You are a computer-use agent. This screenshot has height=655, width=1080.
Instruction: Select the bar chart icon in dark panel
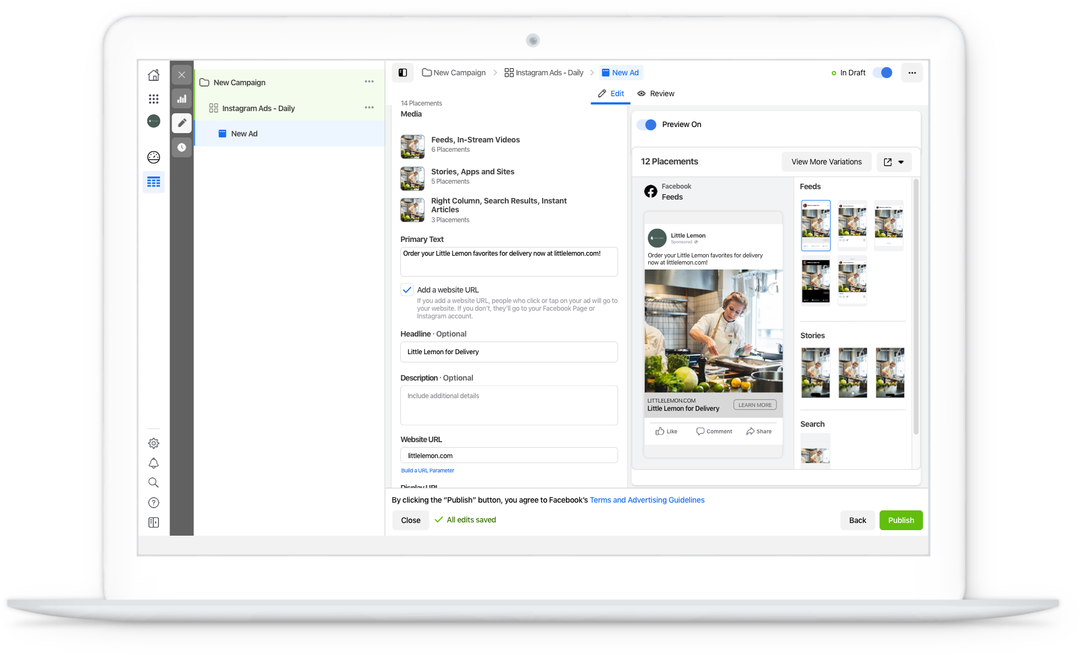click(x=181, y=99)
